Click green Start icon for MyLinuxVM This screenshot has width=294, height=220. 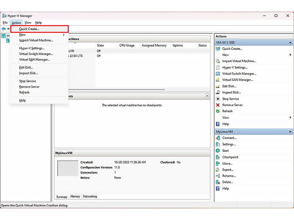(x=218, y=151)
